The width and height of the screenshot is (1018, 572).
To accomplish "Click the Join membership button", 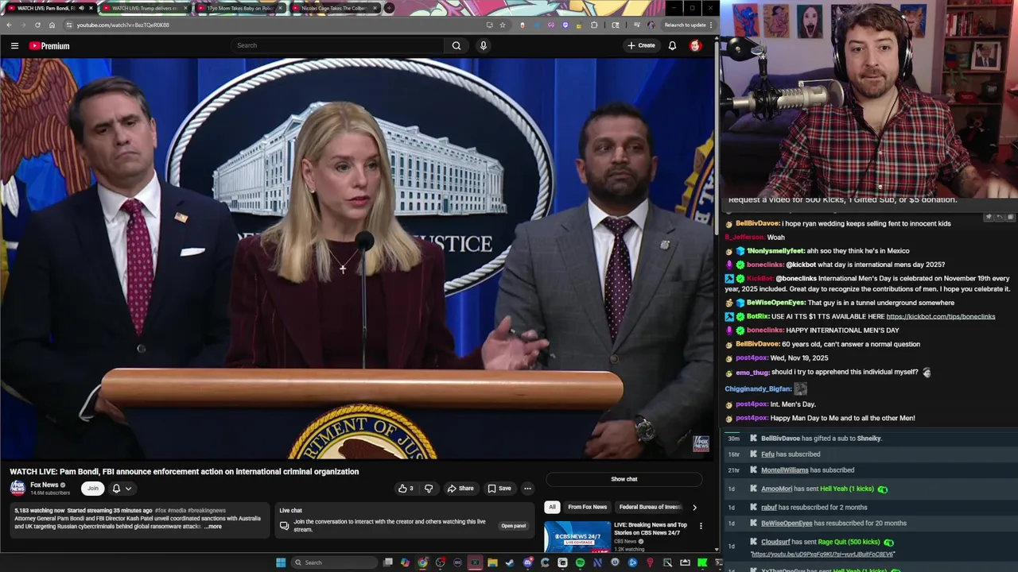I will 93,488.
